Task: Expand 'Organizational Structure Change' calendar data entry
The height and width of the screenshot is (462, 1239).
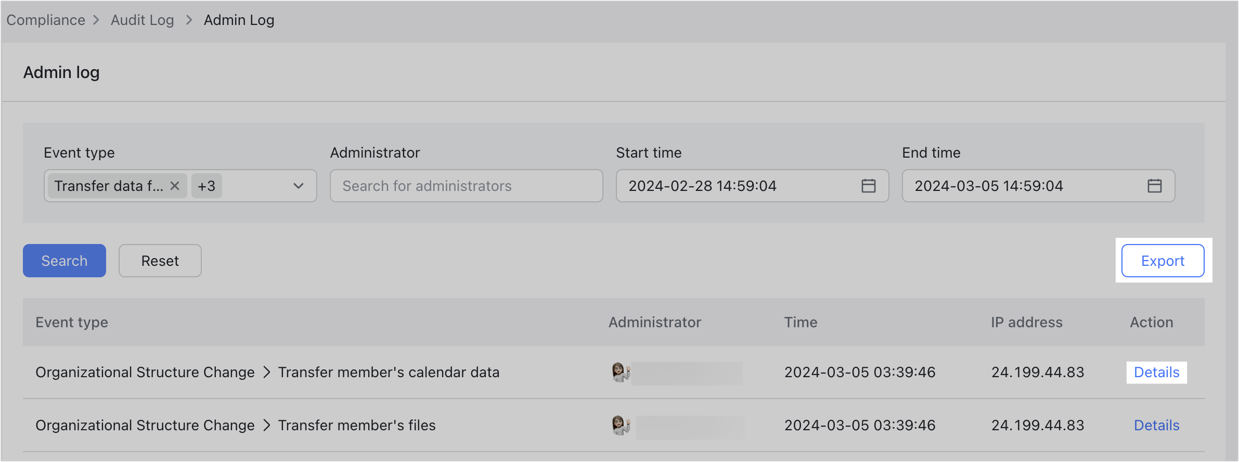Action: [267, 372]
